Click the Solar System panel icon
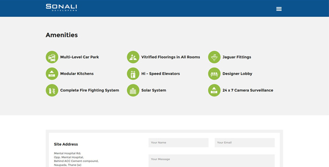 tap(133, 90)
